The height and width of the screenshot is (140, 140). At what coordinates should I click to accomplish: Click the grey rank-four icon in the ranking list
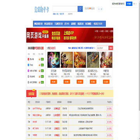[28, 77]
